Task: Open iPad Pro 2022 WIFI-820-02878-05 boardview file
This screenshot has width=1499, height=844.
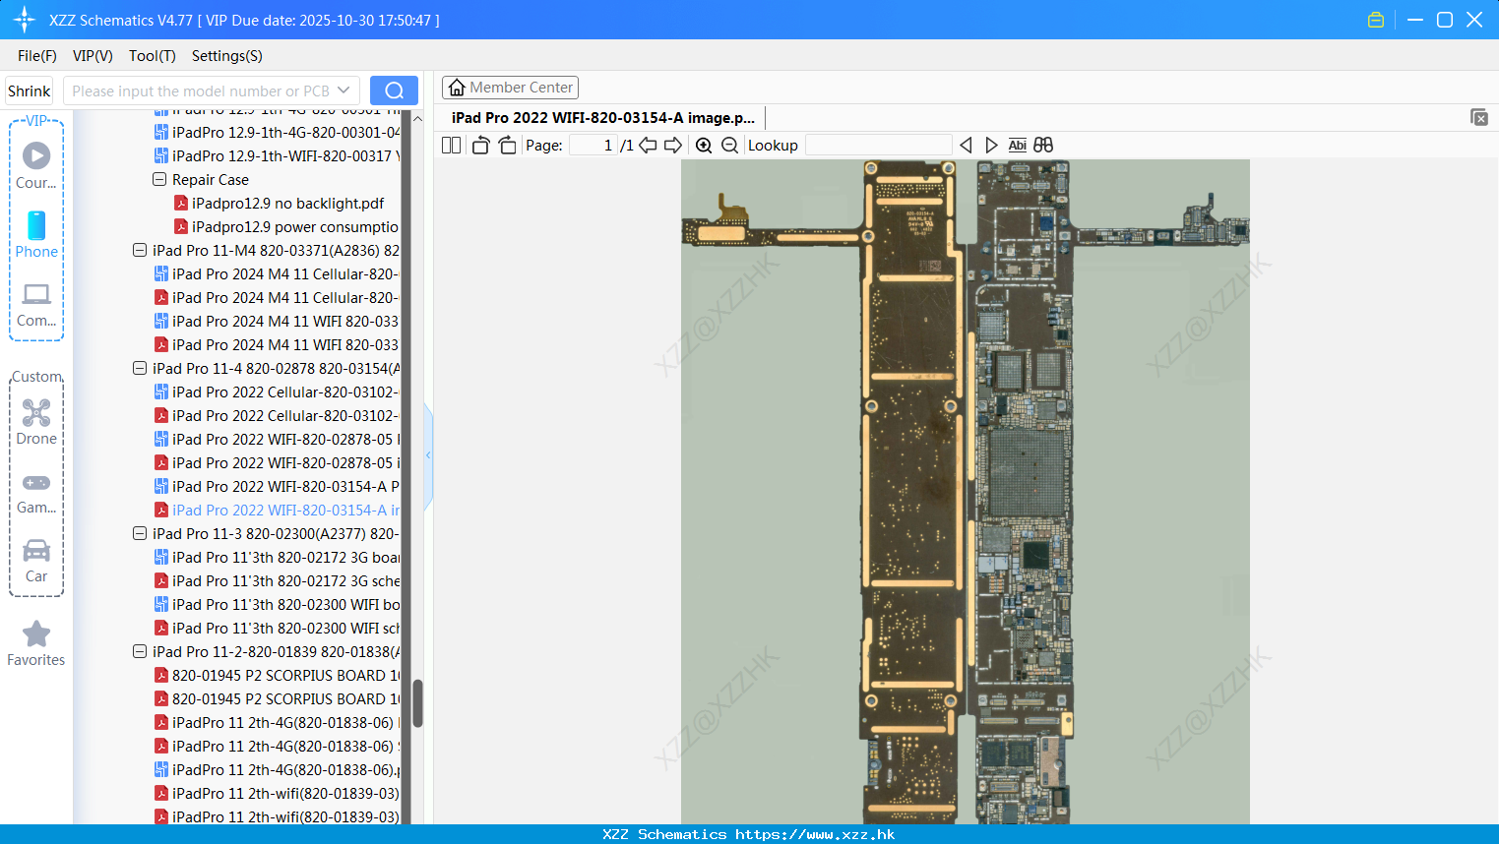Action: 277,439
